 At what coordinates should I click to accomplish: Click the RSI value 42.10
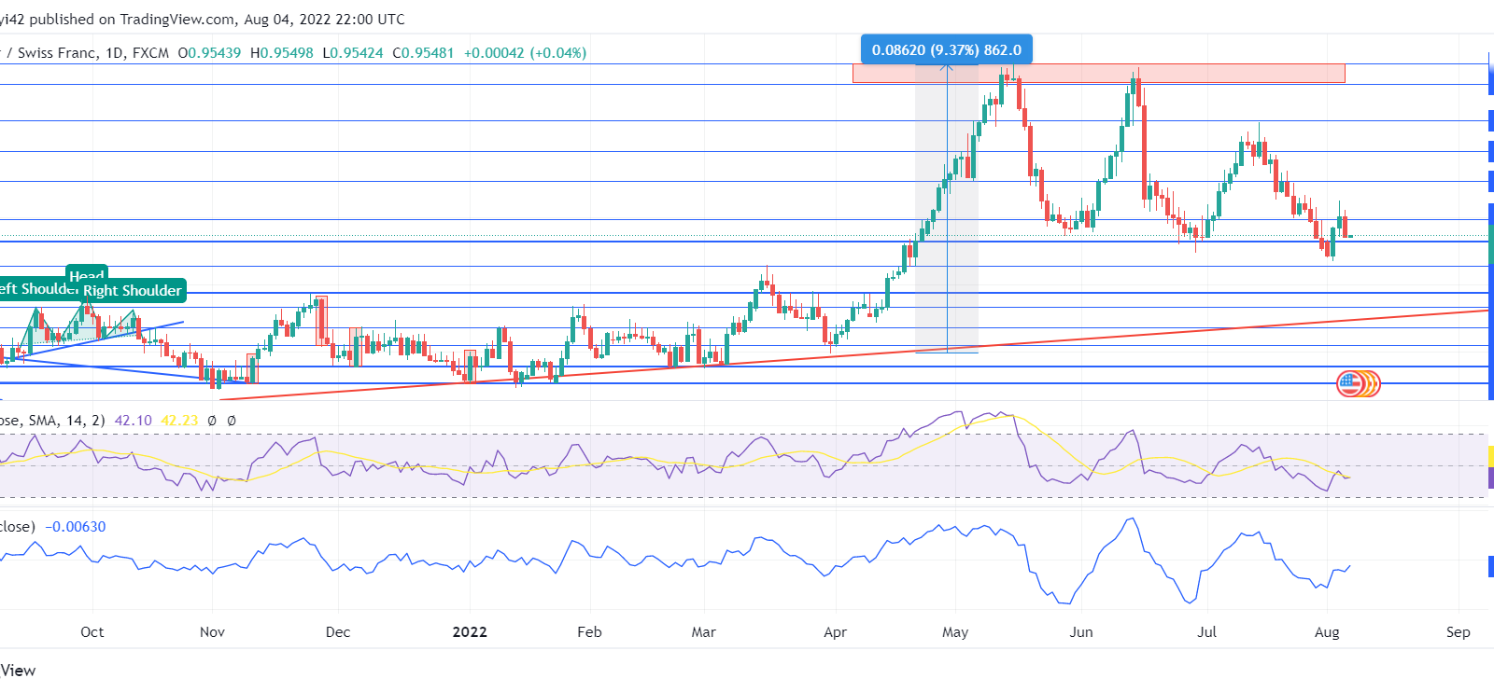(134, 421)
